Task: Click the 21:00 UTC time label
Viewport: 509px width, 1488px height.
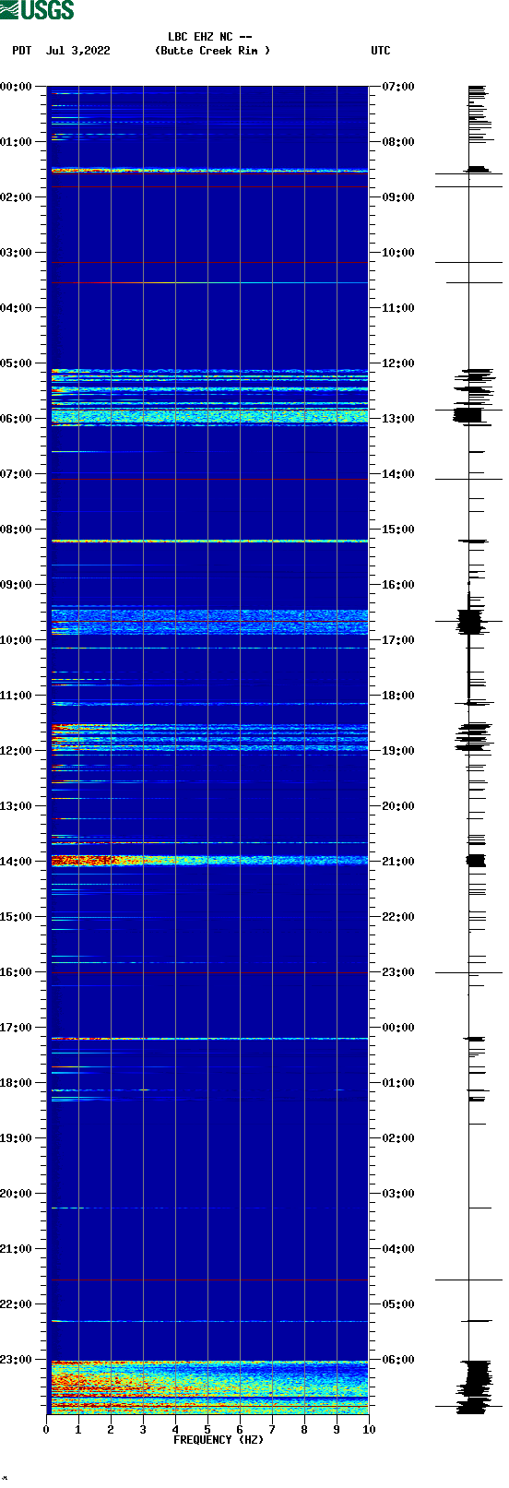Action: coord(398,862)
